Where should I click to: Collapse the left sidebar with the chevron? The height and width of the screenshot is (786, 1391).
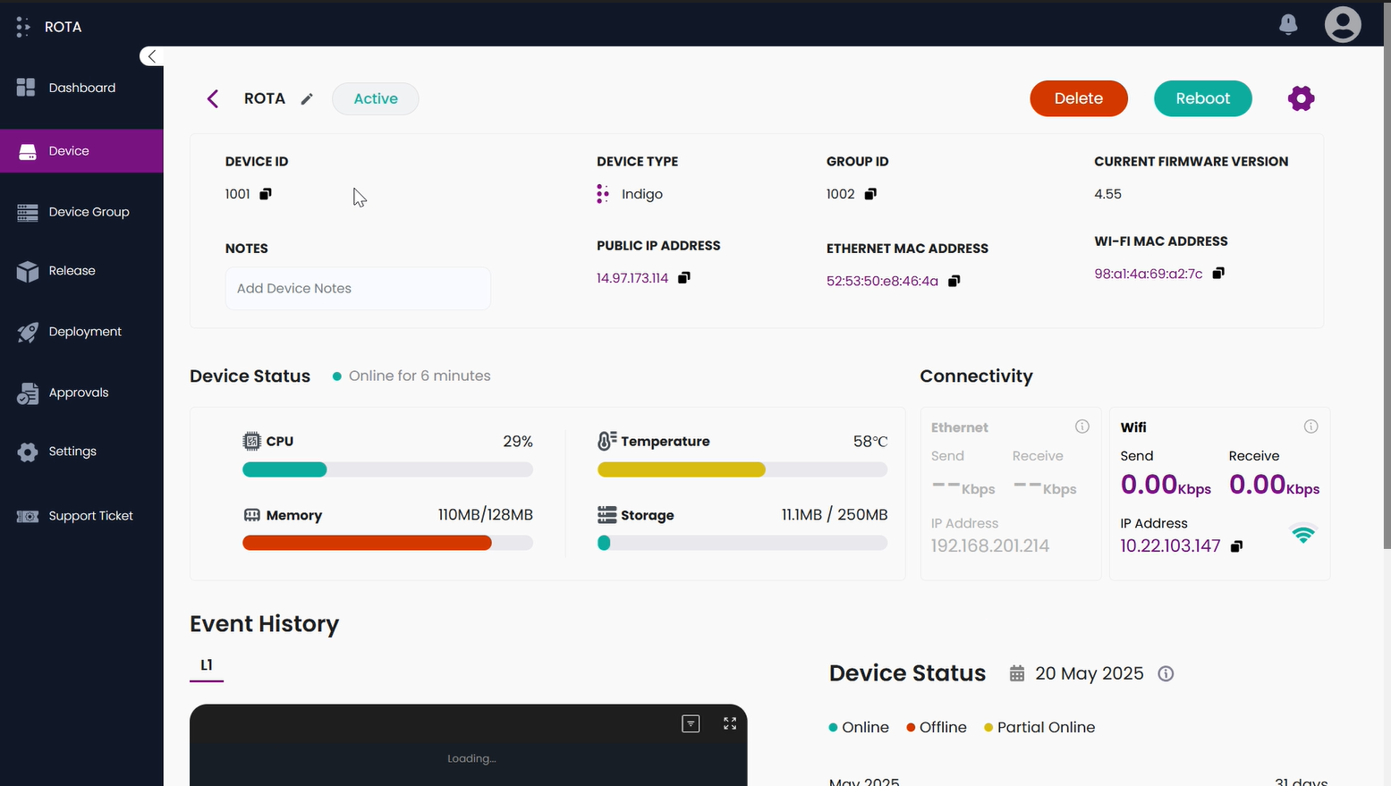150,55
